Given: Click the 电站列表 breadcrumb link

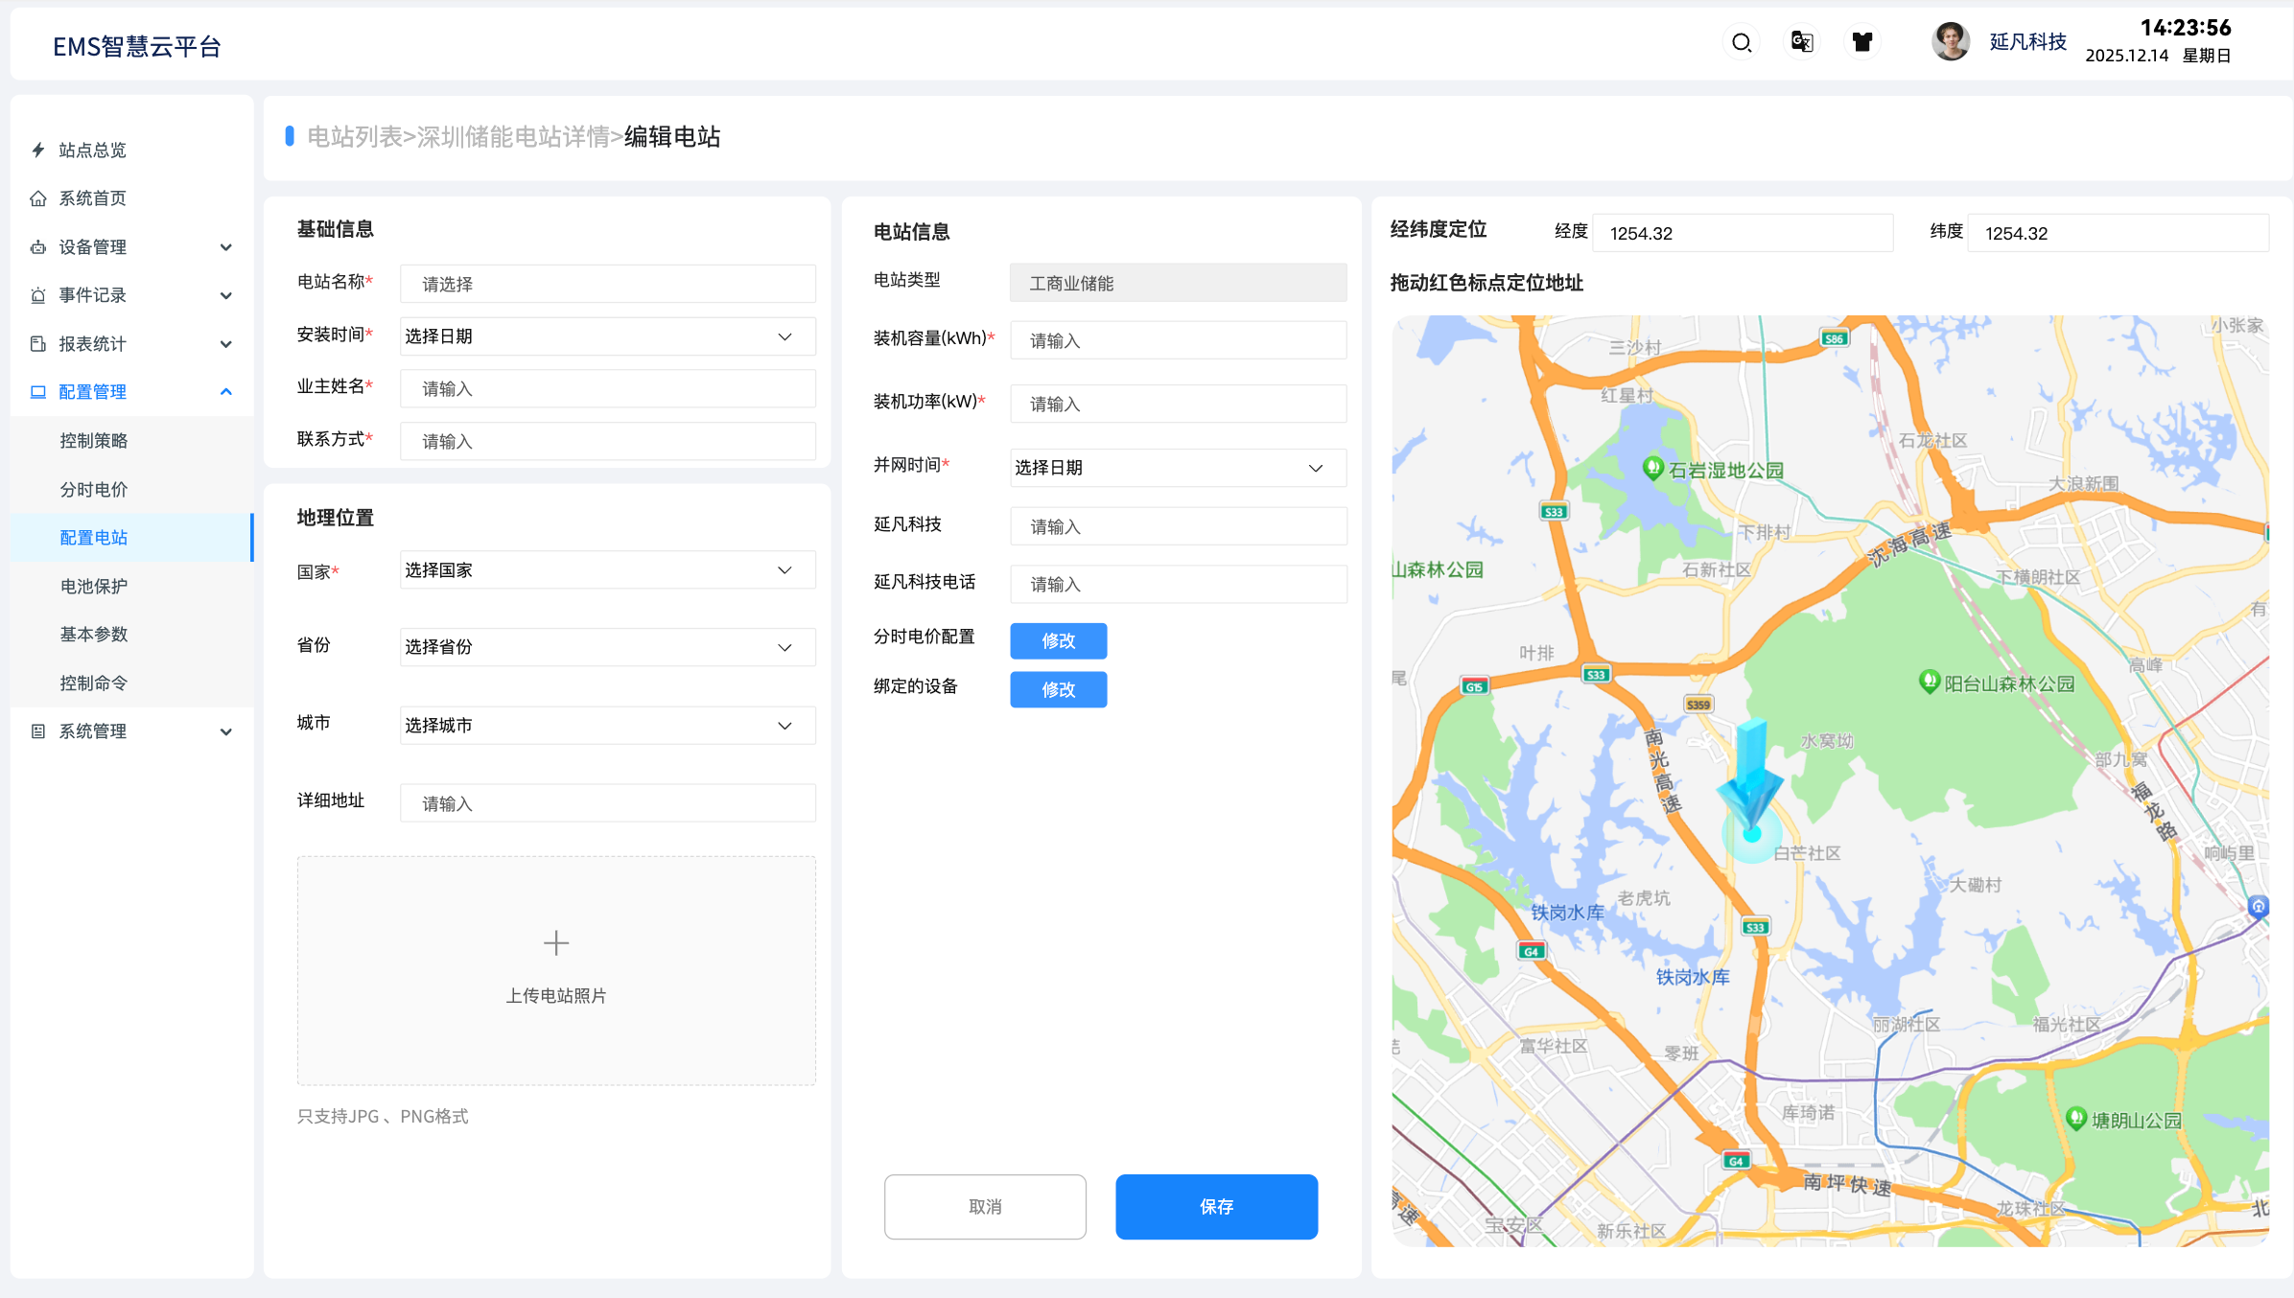Looking at the screenshot, I should coord(354,137).
